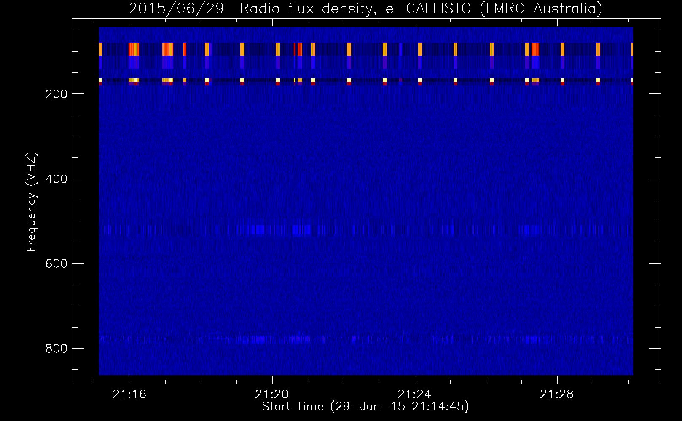Click the 600 frequency tick label

coord(56,264)
